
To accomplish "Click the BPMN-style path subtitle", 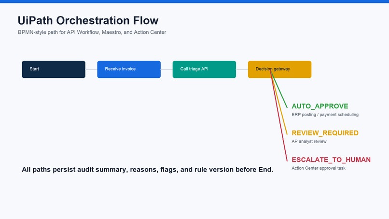I will tap(92, 32).
